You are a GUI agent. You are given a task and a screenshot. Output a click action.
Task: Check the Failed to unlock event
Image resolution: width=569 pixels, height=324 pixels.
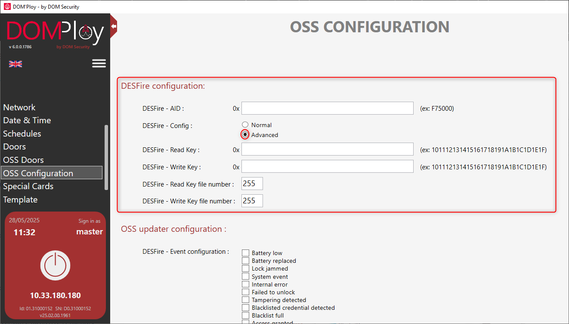point(246,292)
